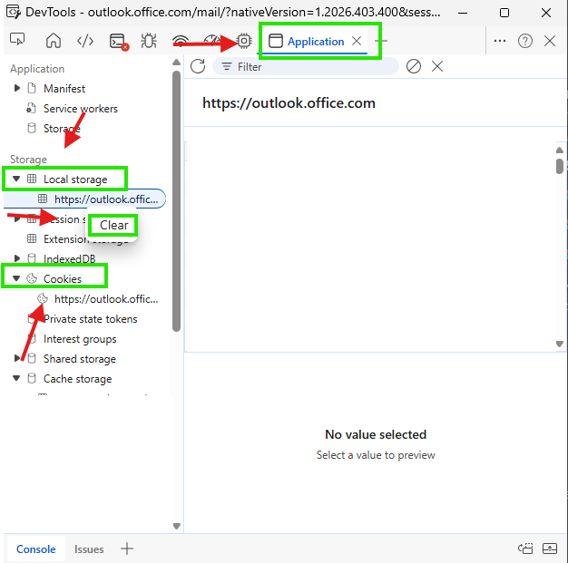Select the Cache storage item

click(x=77, y=379)
